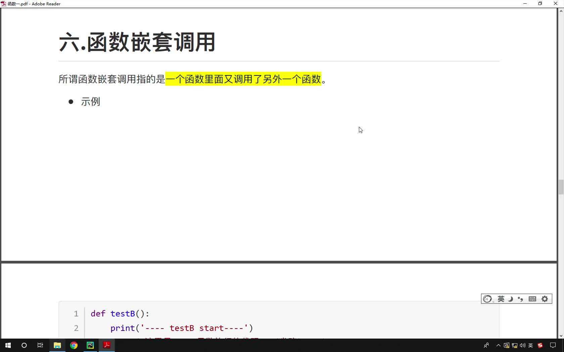
Task: Click the highlighted text 一个函数里面又调用了另外一个函数
Action: 243,79
